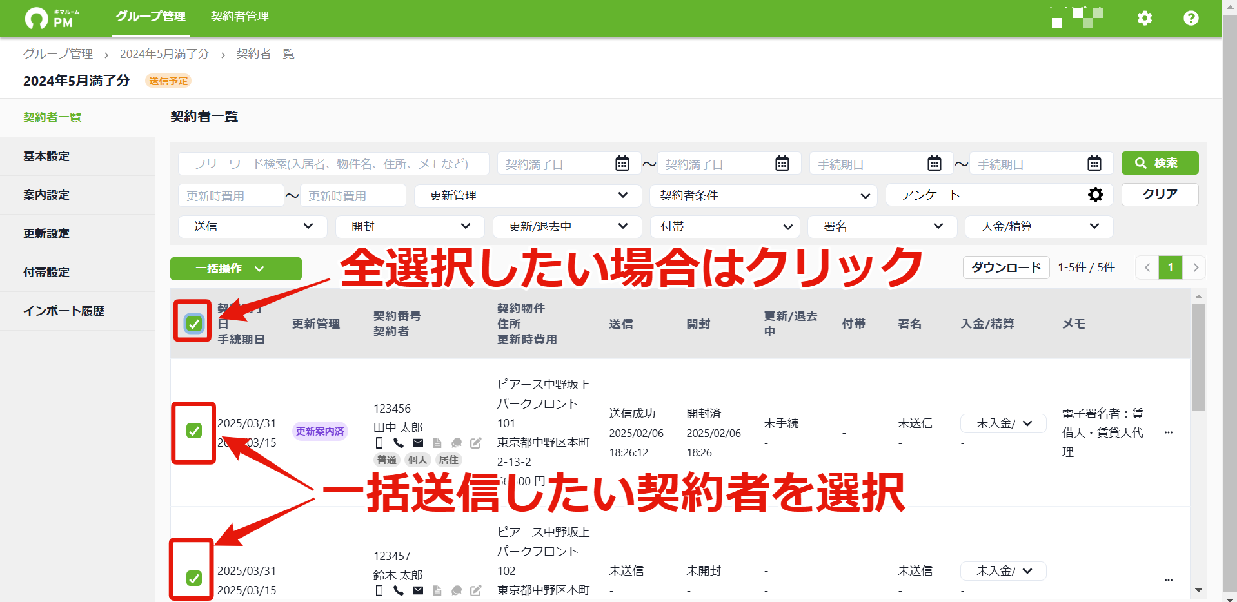This screenshot has height=602, width=1237.
Task: Expand 契約者条件 filter dropdown
Action: click(764, 195)
